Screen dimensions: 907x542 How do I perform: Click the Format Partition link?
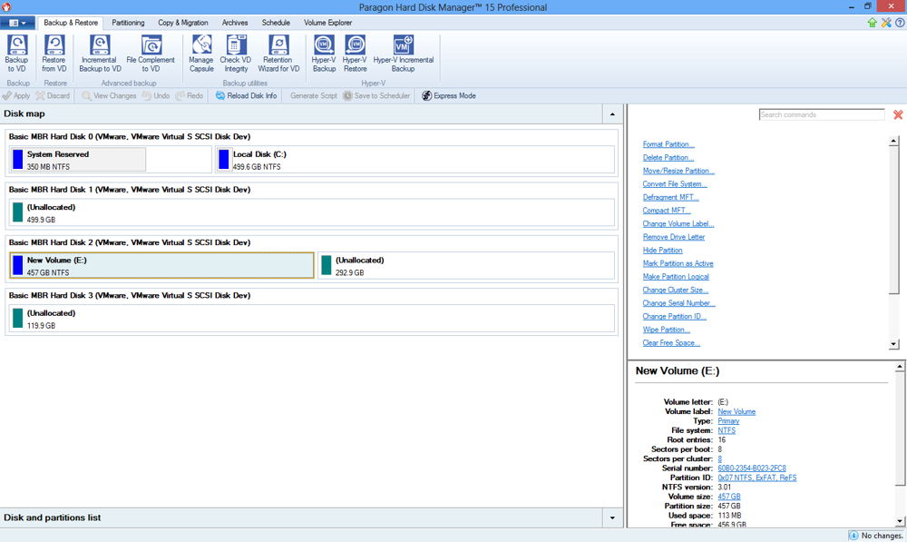coord(668,144)
